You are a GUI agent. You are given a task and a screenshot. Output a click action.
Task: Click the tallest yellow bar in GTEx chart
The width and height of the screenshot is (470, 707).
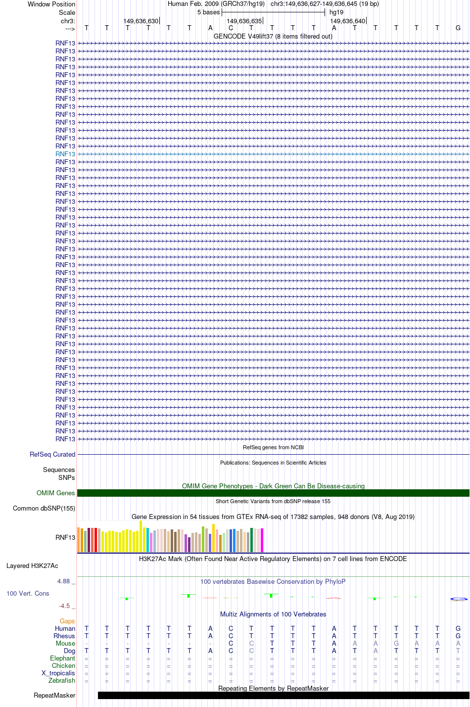coord(141,536)
